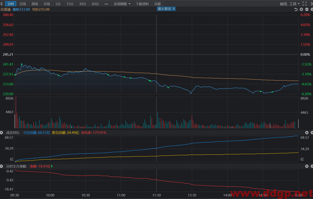Click the undo arrow icon above the chart

296,9
